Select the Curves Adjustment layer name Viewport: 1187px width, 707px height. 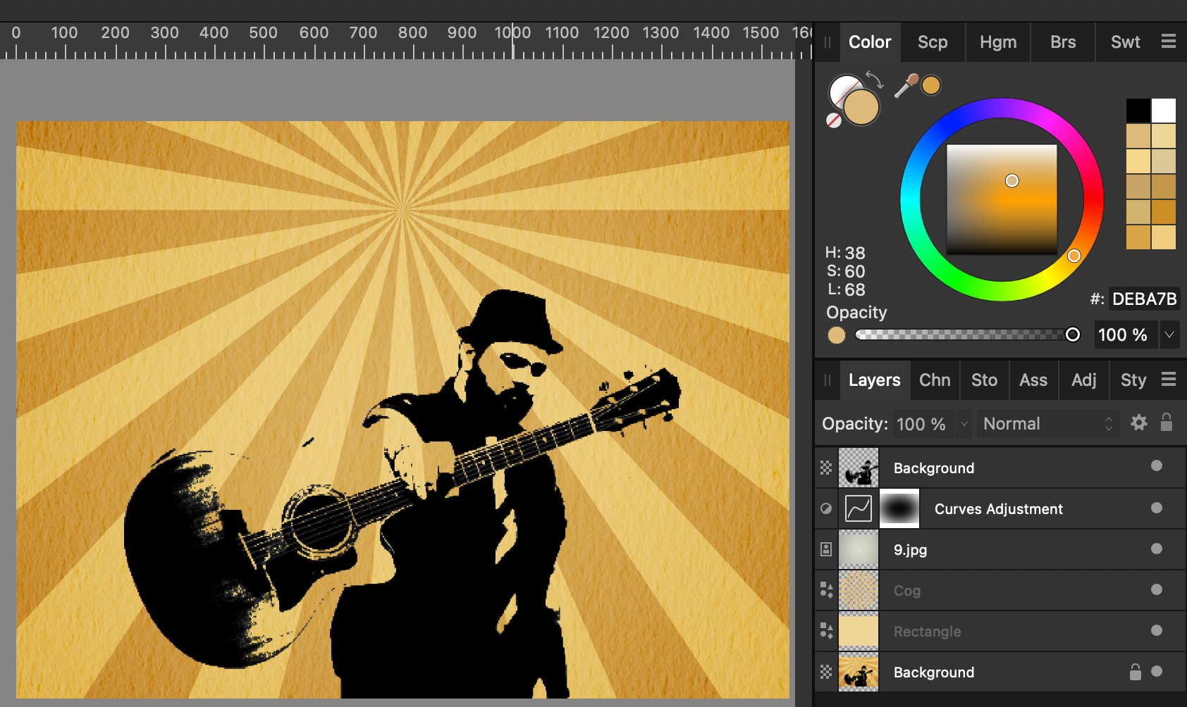[x=999, y=509]
